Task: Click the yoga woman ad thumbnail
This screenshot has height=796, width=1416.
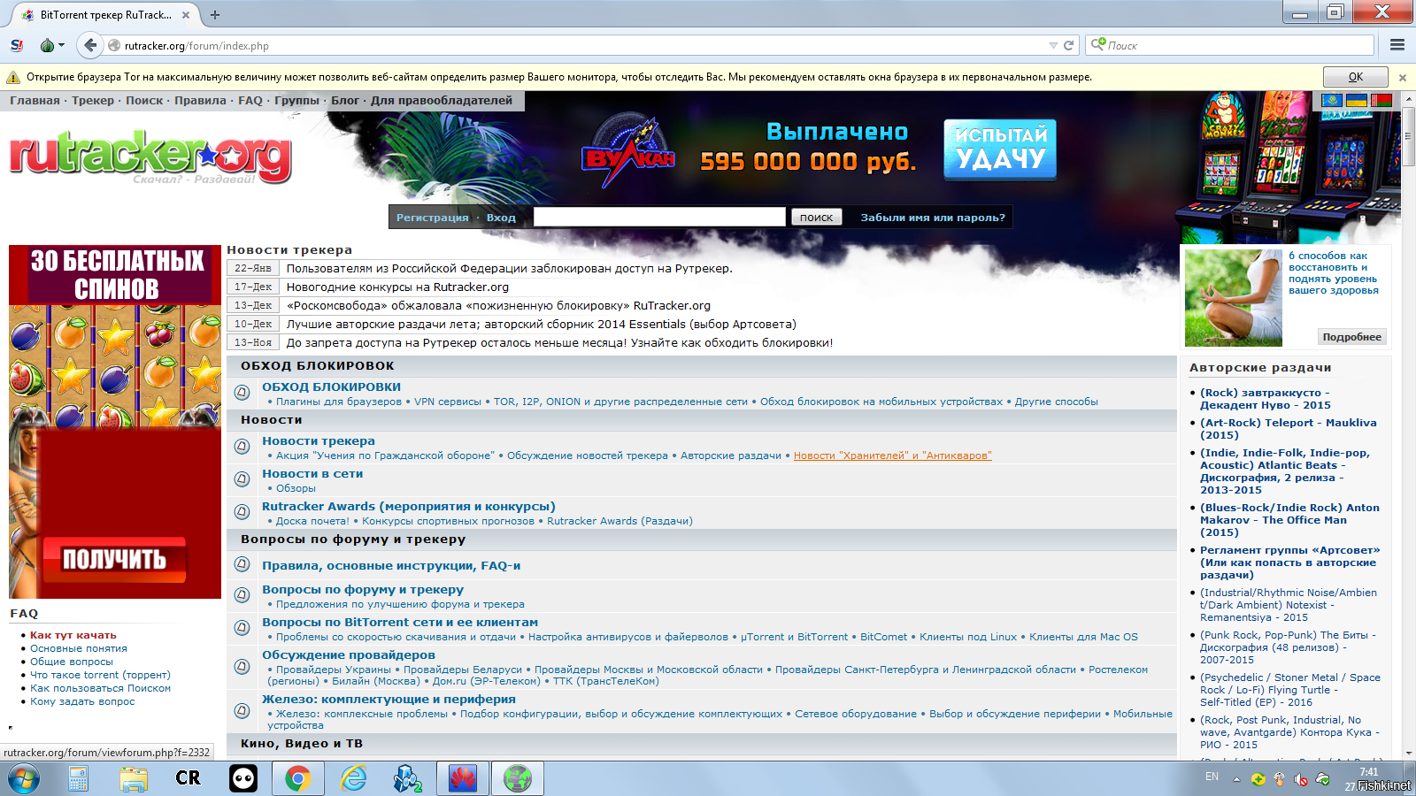Action: click(1234, 298)
